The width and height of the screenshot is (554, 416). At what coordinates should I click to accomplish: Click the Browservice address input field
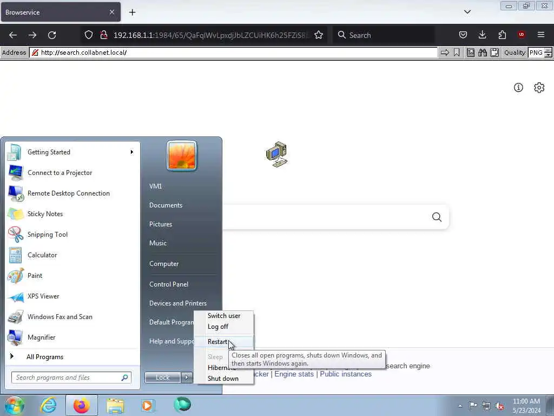(x=233, y=53)
